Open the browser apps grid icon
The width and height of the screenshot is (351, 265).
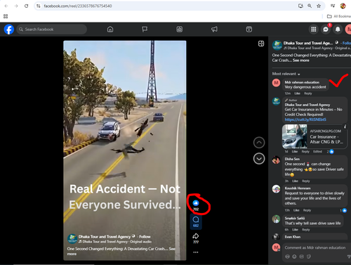click(x=6, y=16)
